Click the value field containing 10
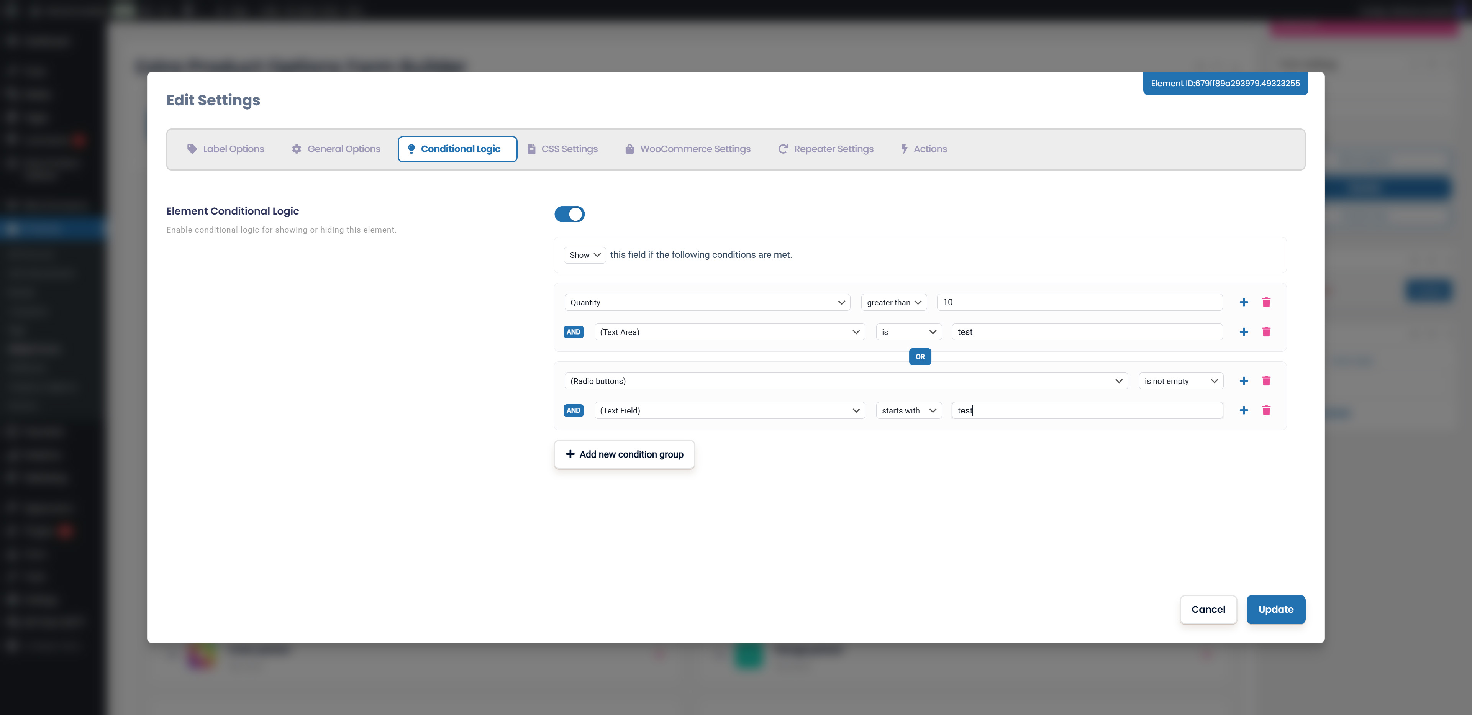This screenshot has width=1472, height=715. click(1079, 302)
